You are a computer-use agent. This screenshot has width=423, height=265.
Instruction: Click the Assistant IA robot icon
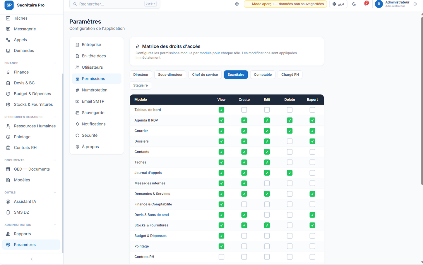[x=8, y=202]
